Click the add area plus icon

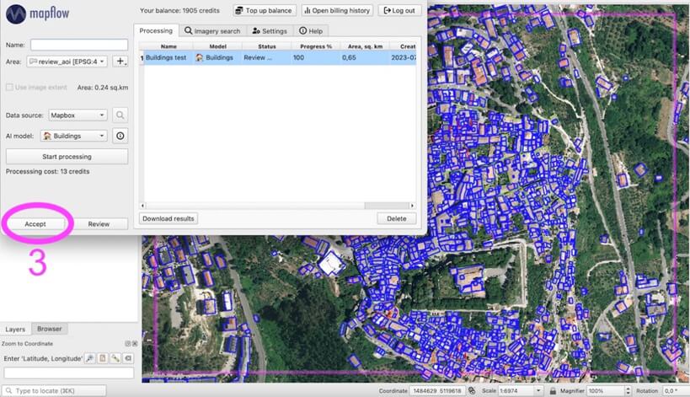(120, 62)
